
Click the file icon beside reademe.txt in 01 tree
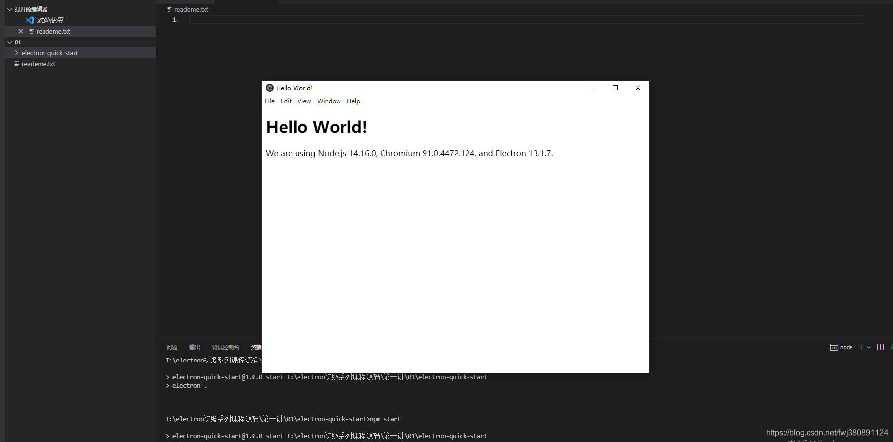17,64
